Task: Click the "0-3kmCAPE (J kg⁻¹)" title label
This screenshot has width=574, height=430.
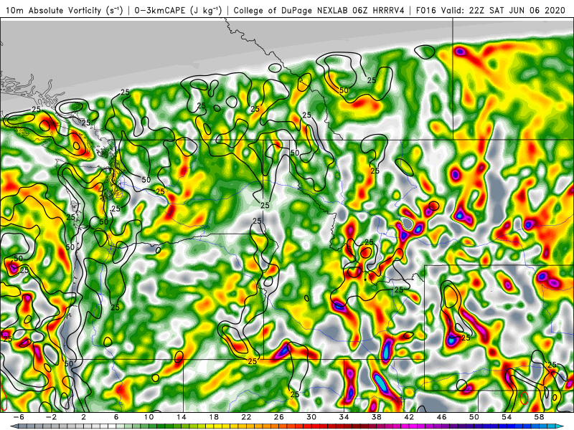Action: click(x=178, y=10)
